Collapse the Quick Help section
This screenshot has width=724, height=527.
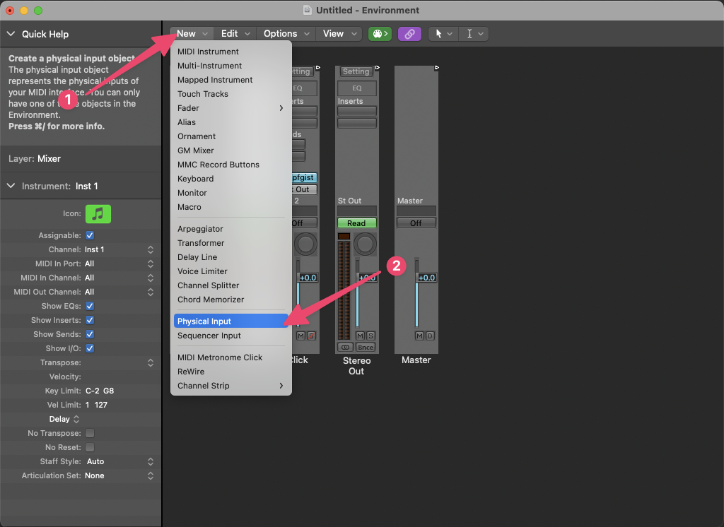11,34
